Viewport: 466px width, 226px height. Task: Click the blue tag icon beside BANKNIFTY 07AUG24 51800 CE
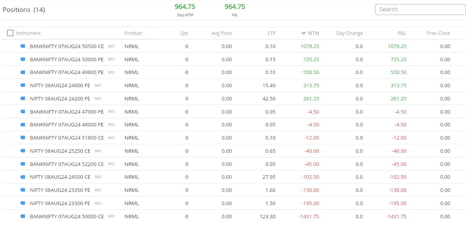coord(23,138)
